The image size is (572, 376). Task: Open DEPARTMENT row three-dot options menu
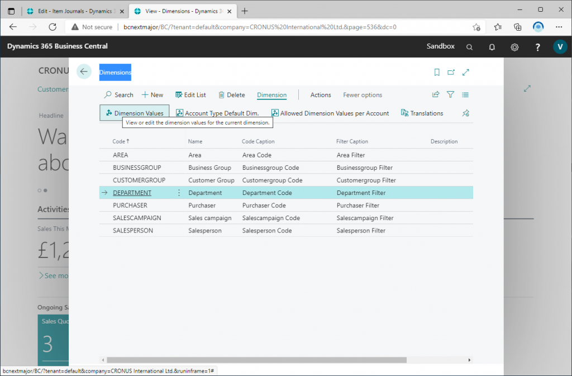[x=179, y=193]
